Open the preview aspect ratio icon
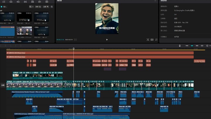Viewport: 211px width, 119px height. click(152, 40)
